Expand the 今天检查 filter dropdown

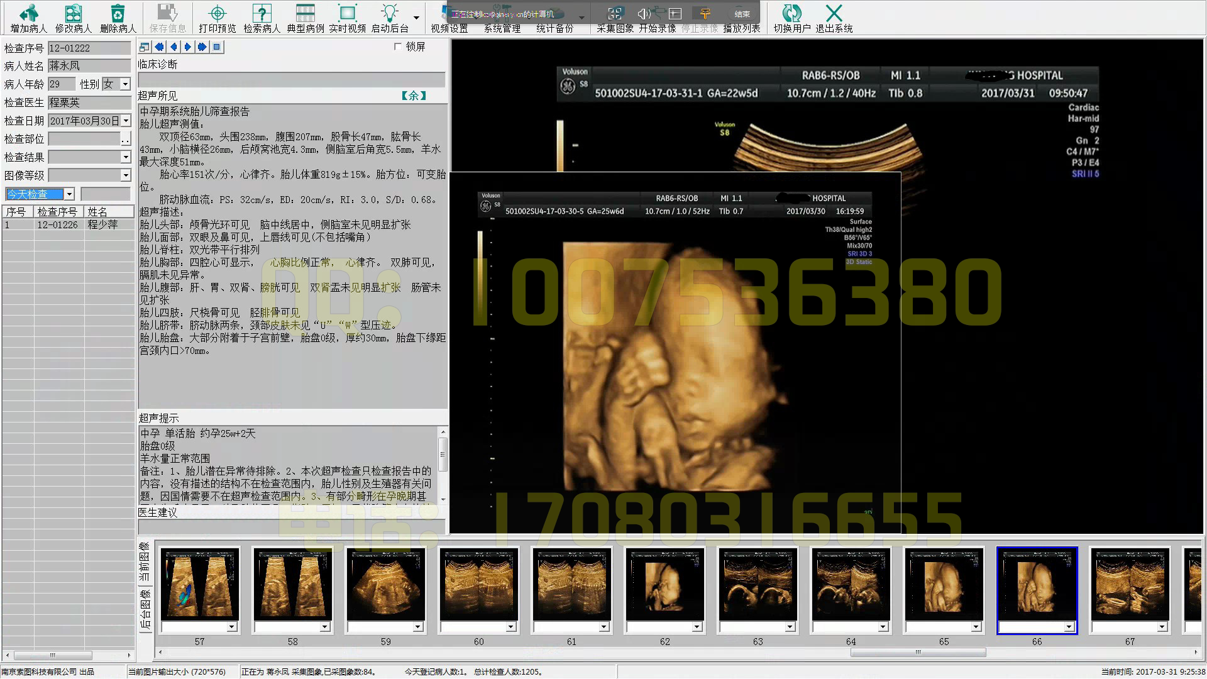click(70, 194)
